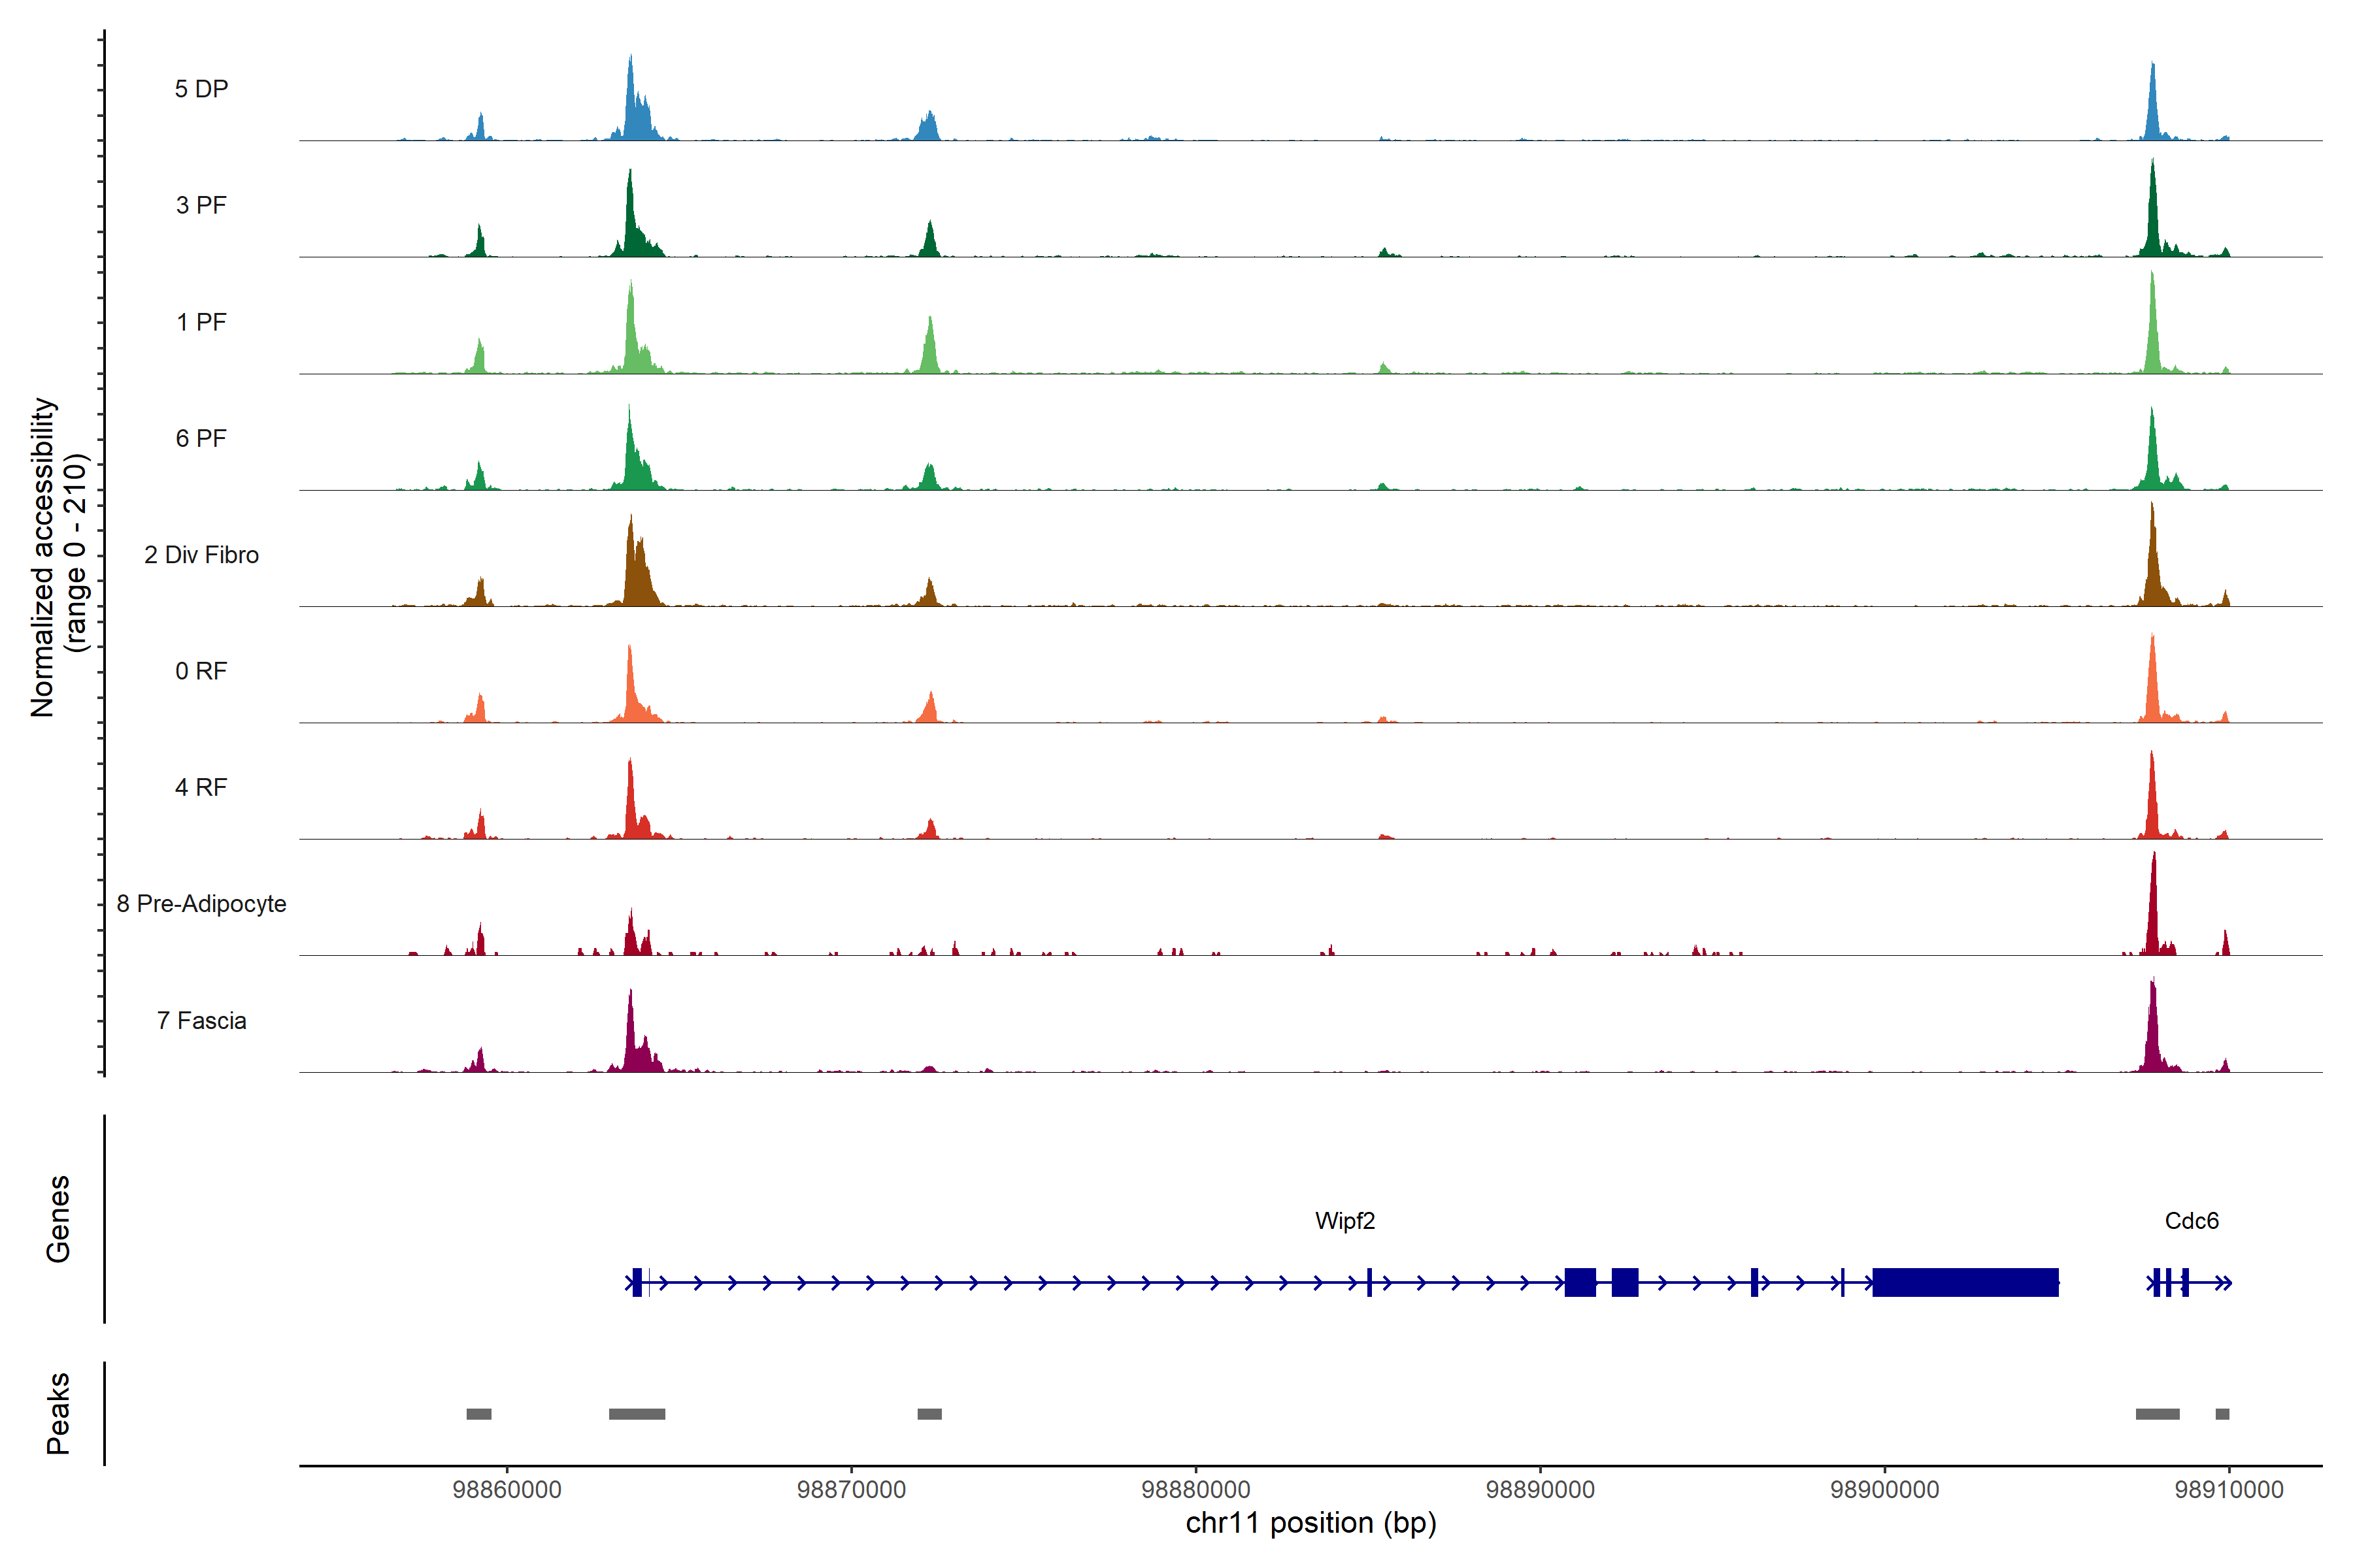Click the 8 Pre-Adipocyte label
This screenshot has height=1568, width=2353.
pyautogui.click(x=201, y=904)
